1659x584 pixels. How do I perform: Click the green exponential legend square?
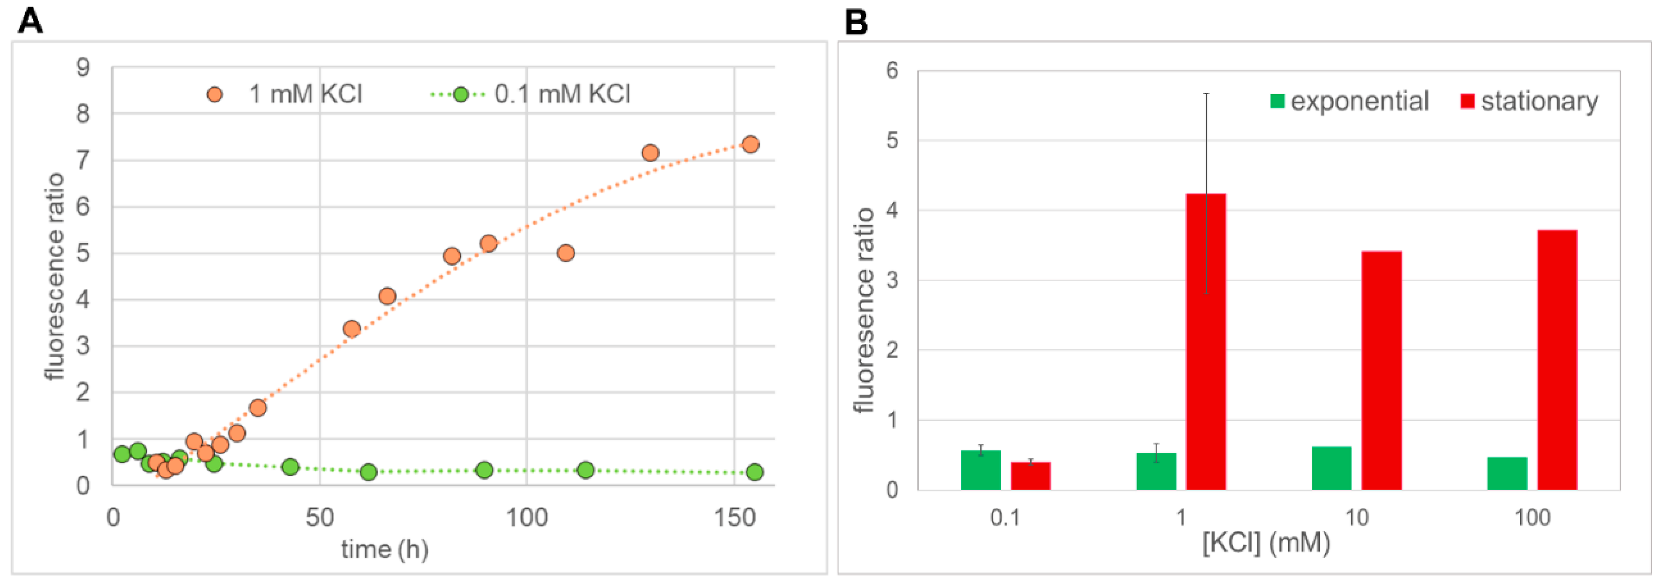1277,101
